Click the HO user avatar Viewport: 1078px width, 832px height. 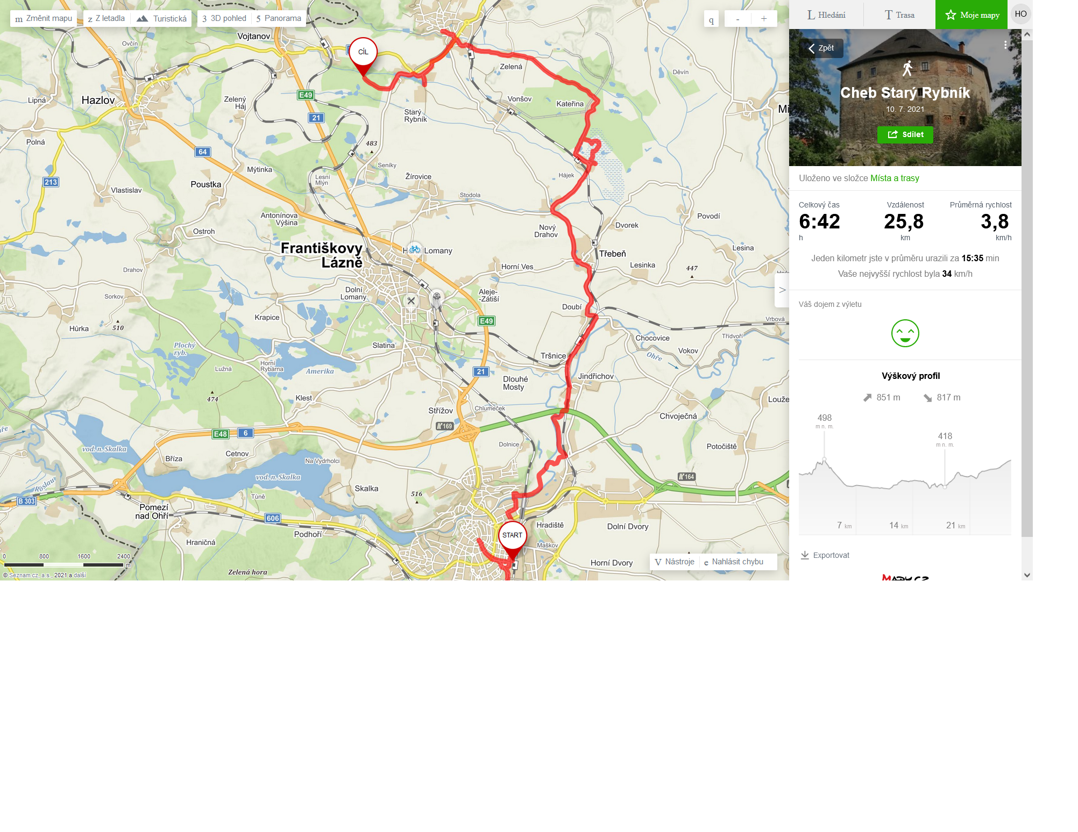(1020, 14)
